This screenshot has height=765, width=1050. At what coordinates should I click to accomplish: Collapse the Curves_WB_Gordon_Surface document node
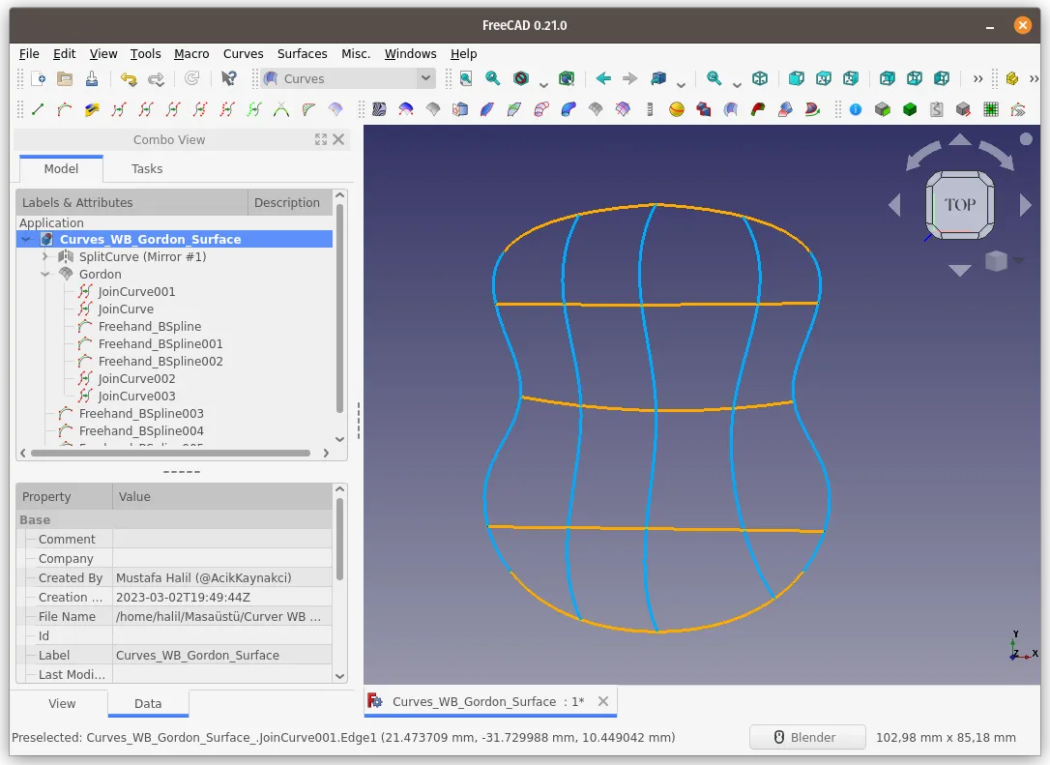coord(26,239)
